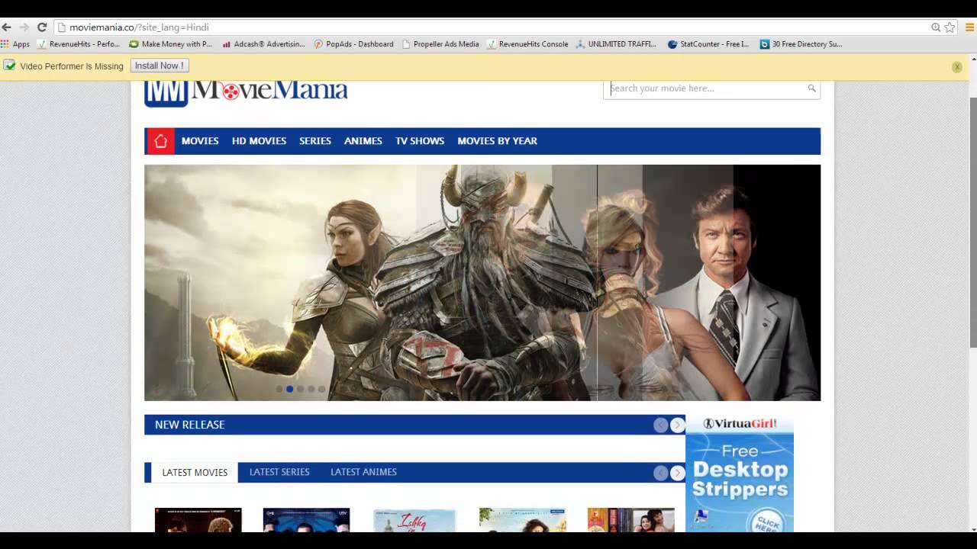The width and height of the screenshot is (977, 549).
Task: Click the featured slideshow banner image
Action: (482, 282)
